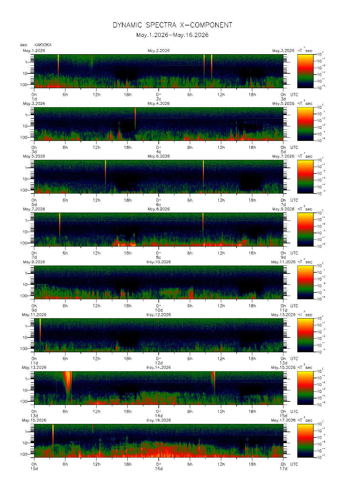The width and height of the screenshot is (345, 497).
Task: Click the color scale bar beside the May 7–9 panel
Action: pyautogui.click(x=305, y=229)
